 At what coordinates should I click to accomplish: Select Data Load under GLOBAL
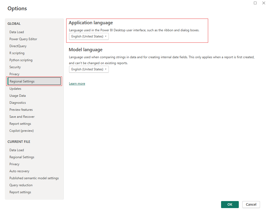[16, 32]
